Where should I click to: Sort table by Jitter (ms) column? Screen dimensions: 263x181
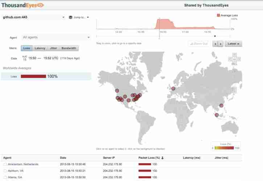coord(221,158)
